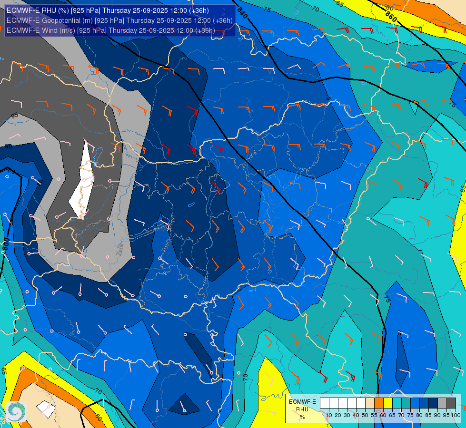Click the legend value 30
The height and width of the screenshot is (428, 466).
[x=347, y=415]
